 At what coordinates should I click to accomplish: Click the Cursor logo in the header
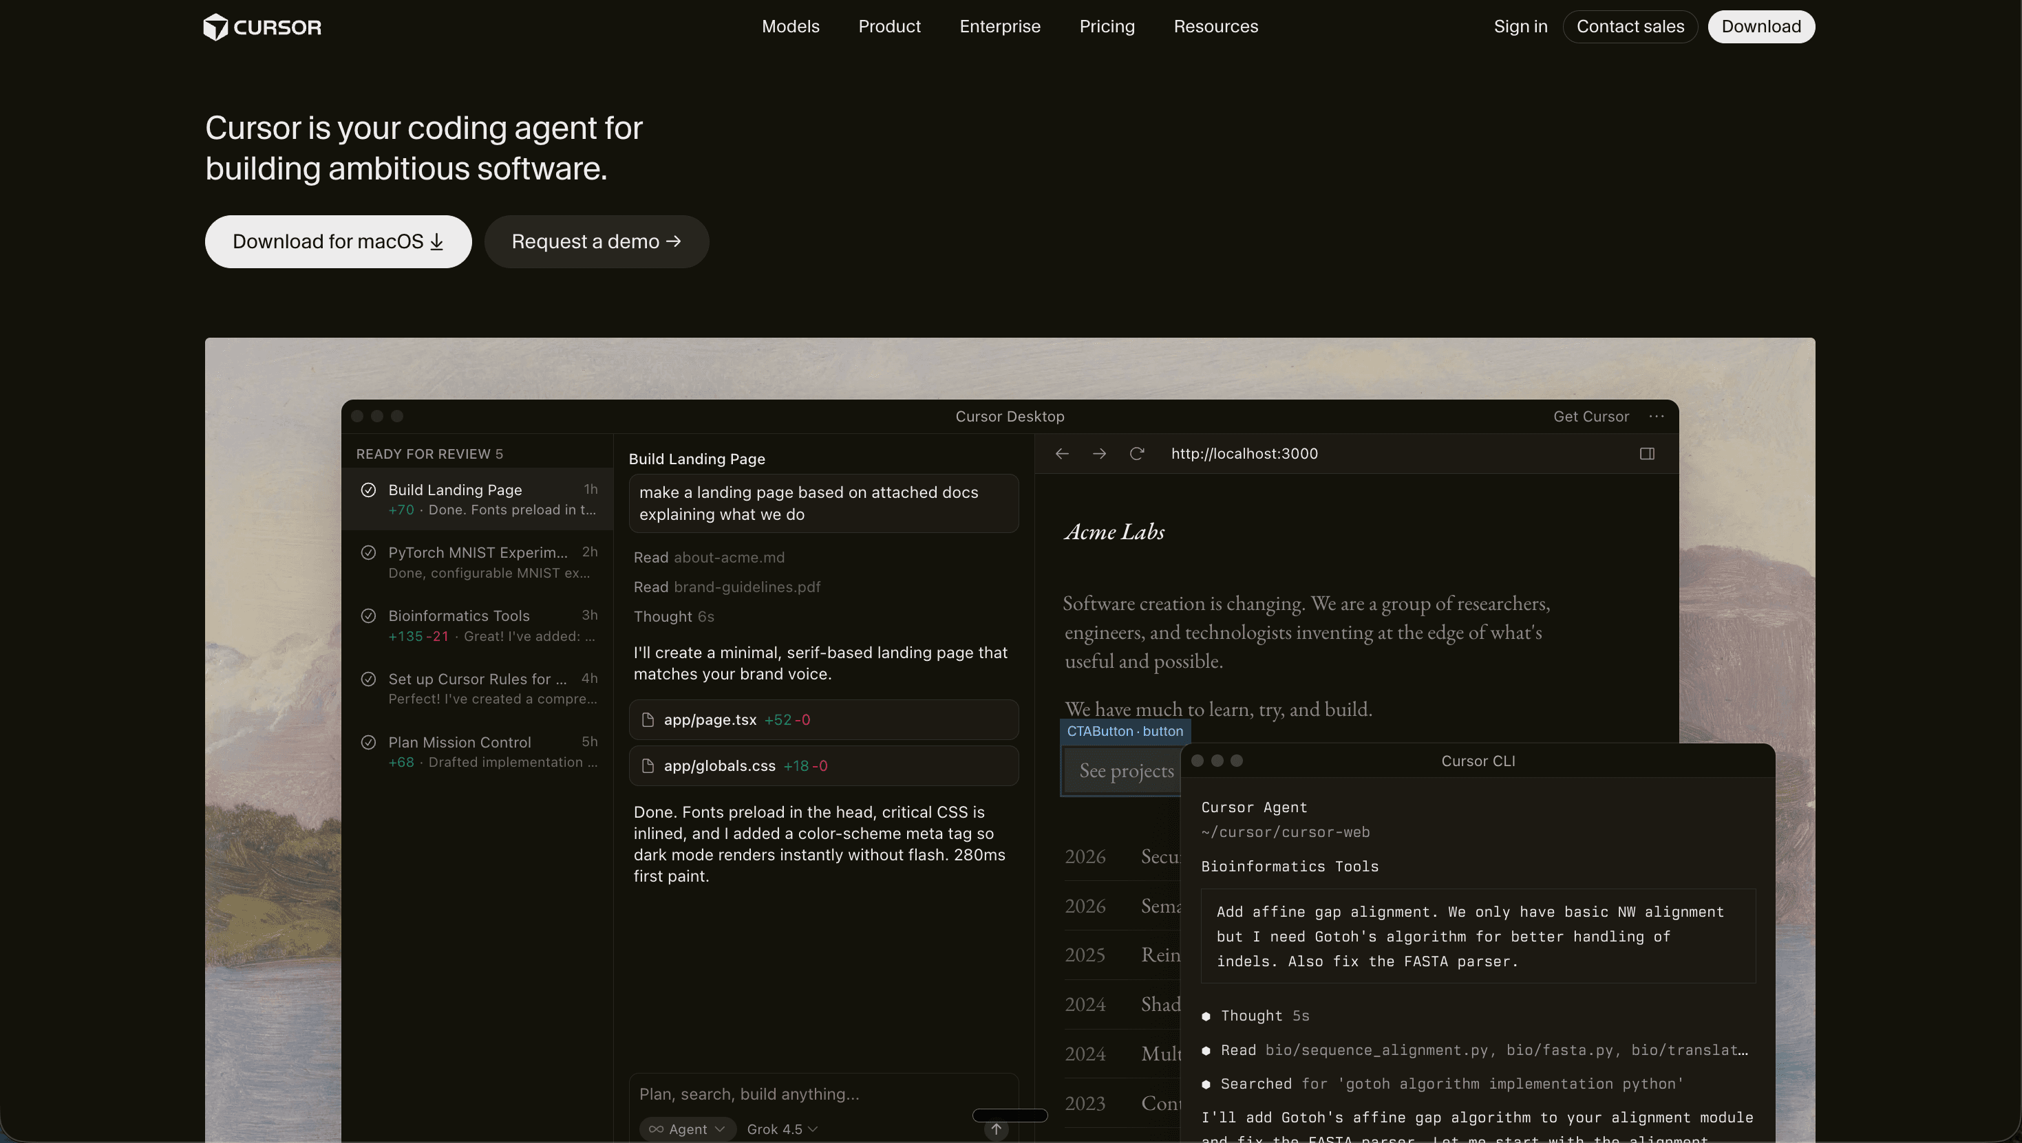262,27
